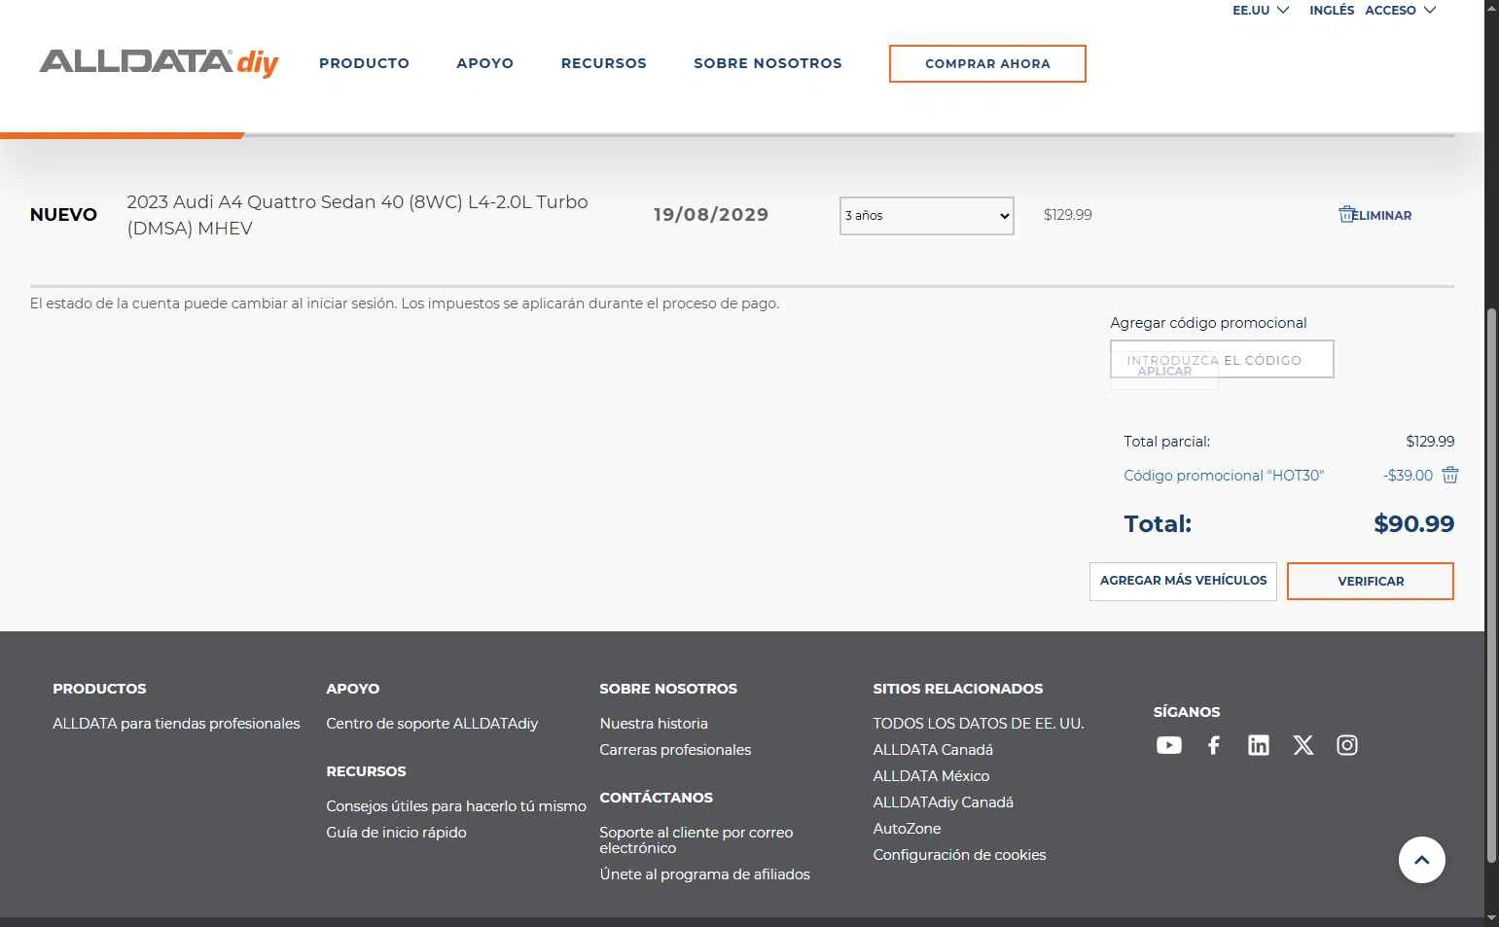This screenshot has height=927, width=1499.
Task: Open the Producto menu
Action: pos(364,63)
